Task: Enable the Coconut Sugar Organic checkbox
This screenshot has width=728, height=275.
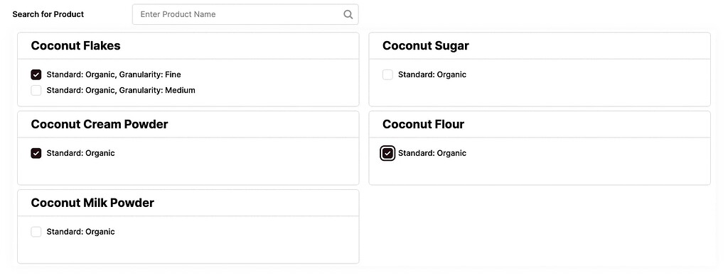Action: pos(387,74)
